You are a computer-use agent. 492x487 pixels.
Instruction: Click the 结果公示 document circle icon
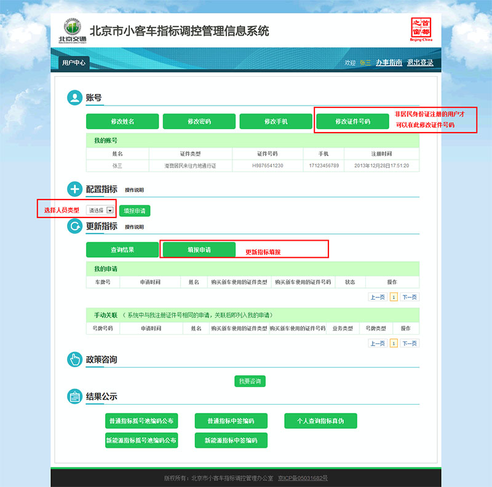[74, 396]
